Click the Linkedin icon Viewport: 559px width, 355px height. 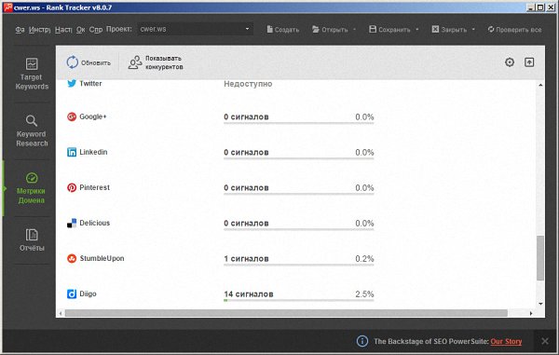pos(72,152)
